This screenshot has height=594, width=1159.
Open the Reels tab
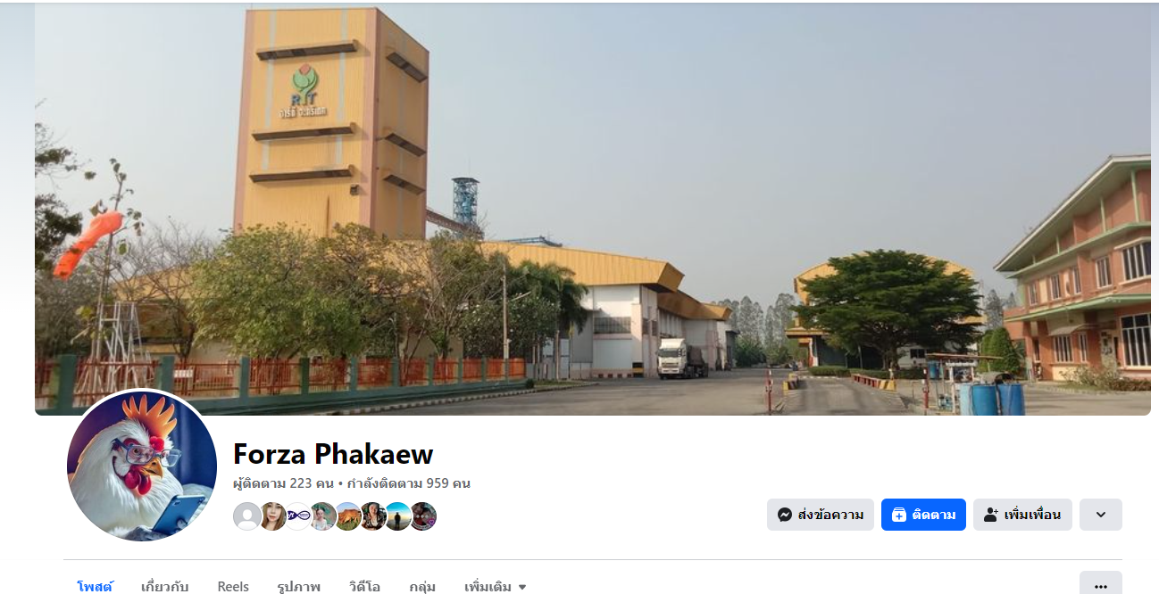pos(233,586)
